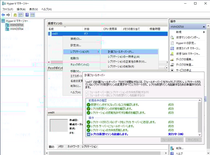Expand the 新規 submenu arrow in 操作 pane
Image resolution: width=210 pixels, height=155 pixels.
tap(204, 32)
